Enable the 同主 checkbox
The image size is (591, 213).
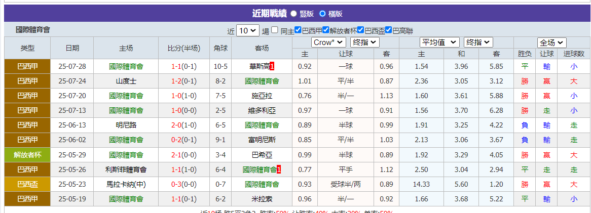[x=275, y=30]
